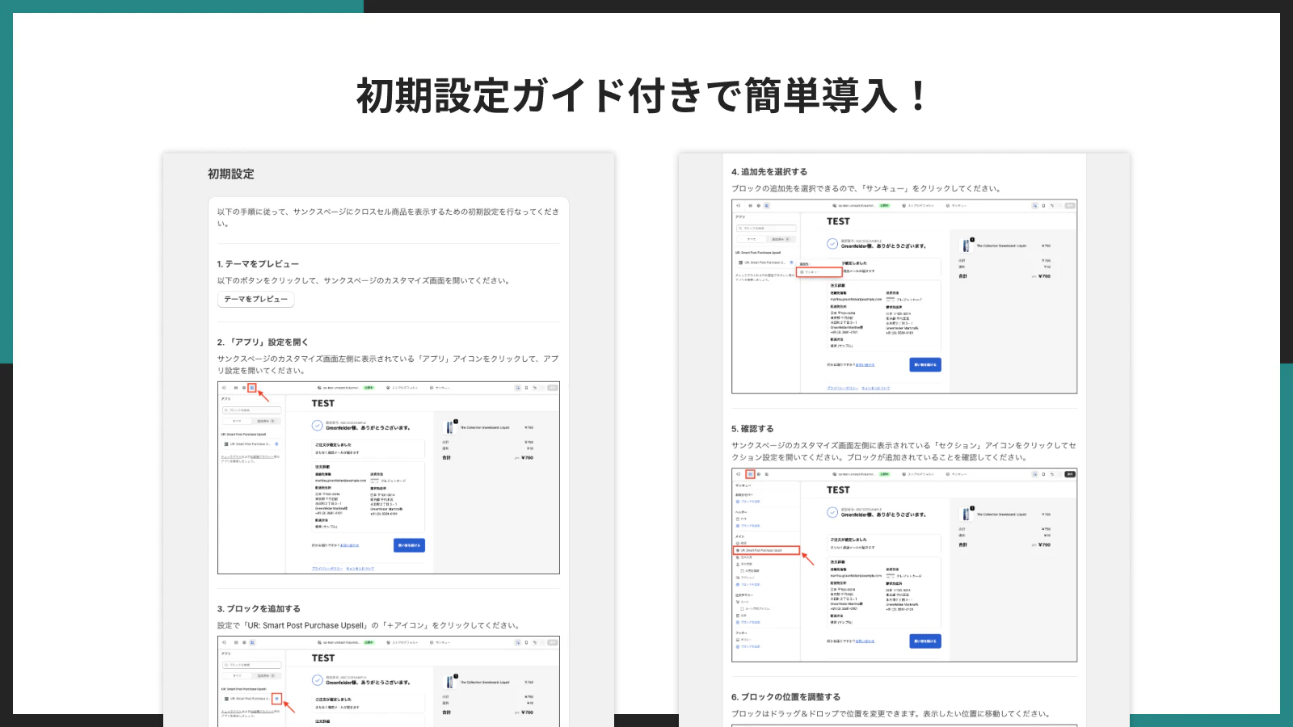
Task: Click ブロックを追加 under フッター in step 5
Action: [748, 646]
